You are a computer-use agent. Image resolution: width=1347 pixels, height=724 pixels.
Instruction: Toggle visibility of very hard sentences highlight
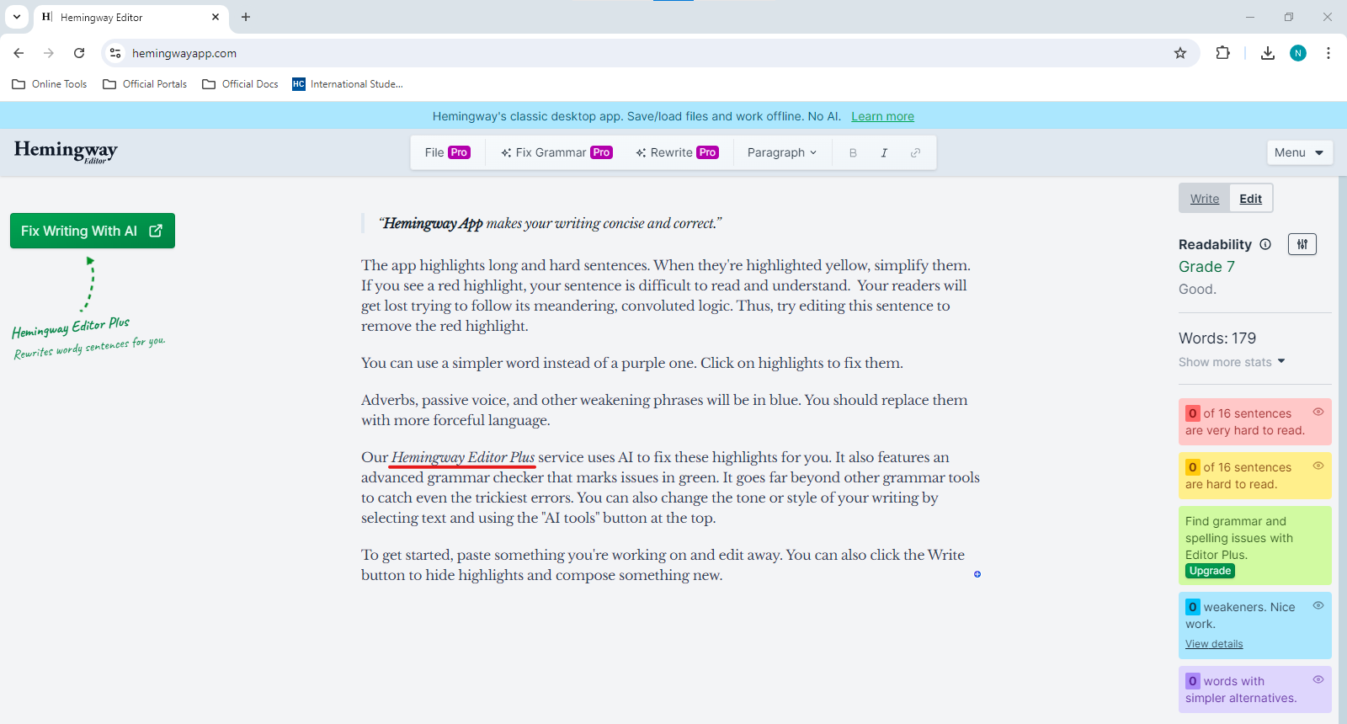pos(1318,412)
